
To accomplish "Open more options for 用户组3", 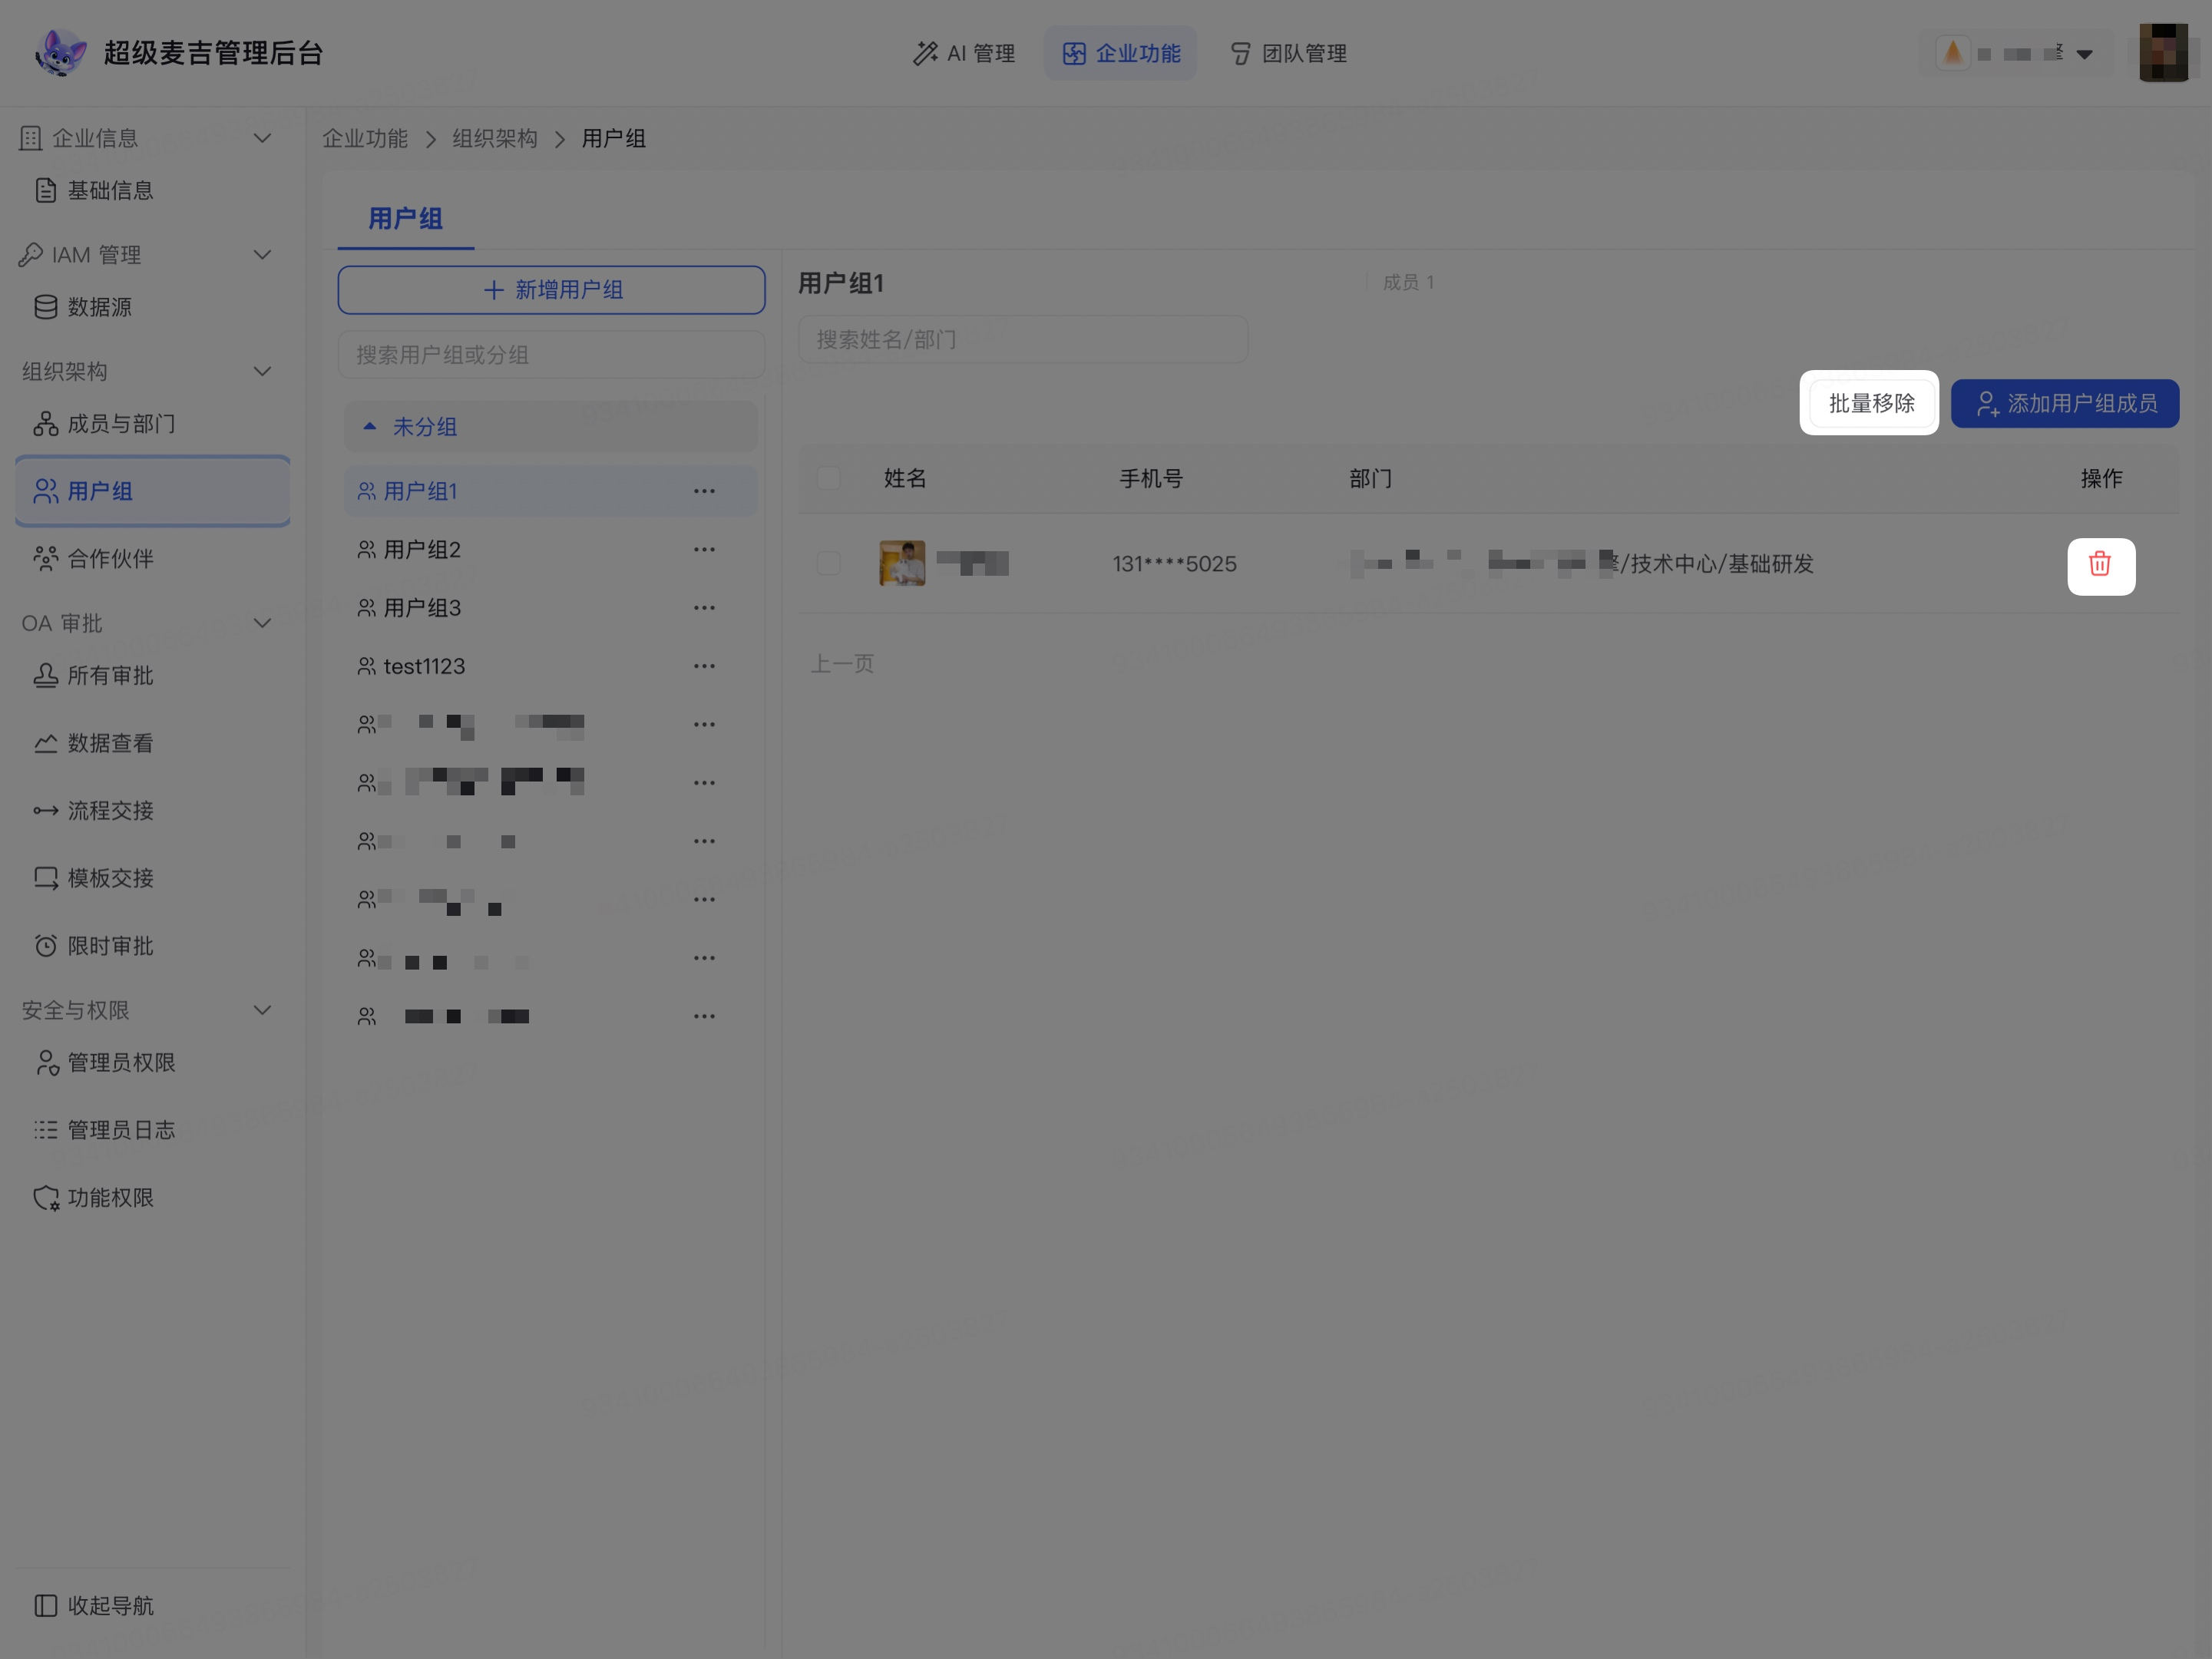I will coord(704,608).
